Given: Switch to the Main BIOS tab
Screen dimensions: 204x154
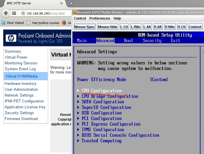Looking at the screenshot, I should coord(82,41).
